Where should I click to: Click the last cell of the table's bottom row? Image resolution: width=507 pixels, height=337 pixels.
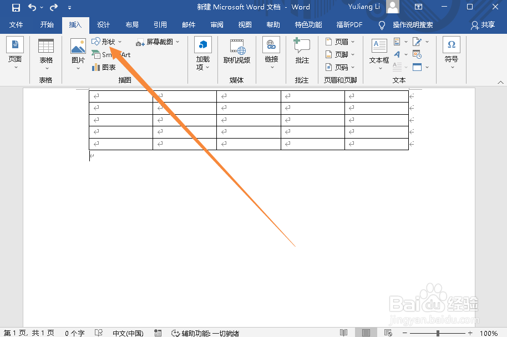(377, 144)
